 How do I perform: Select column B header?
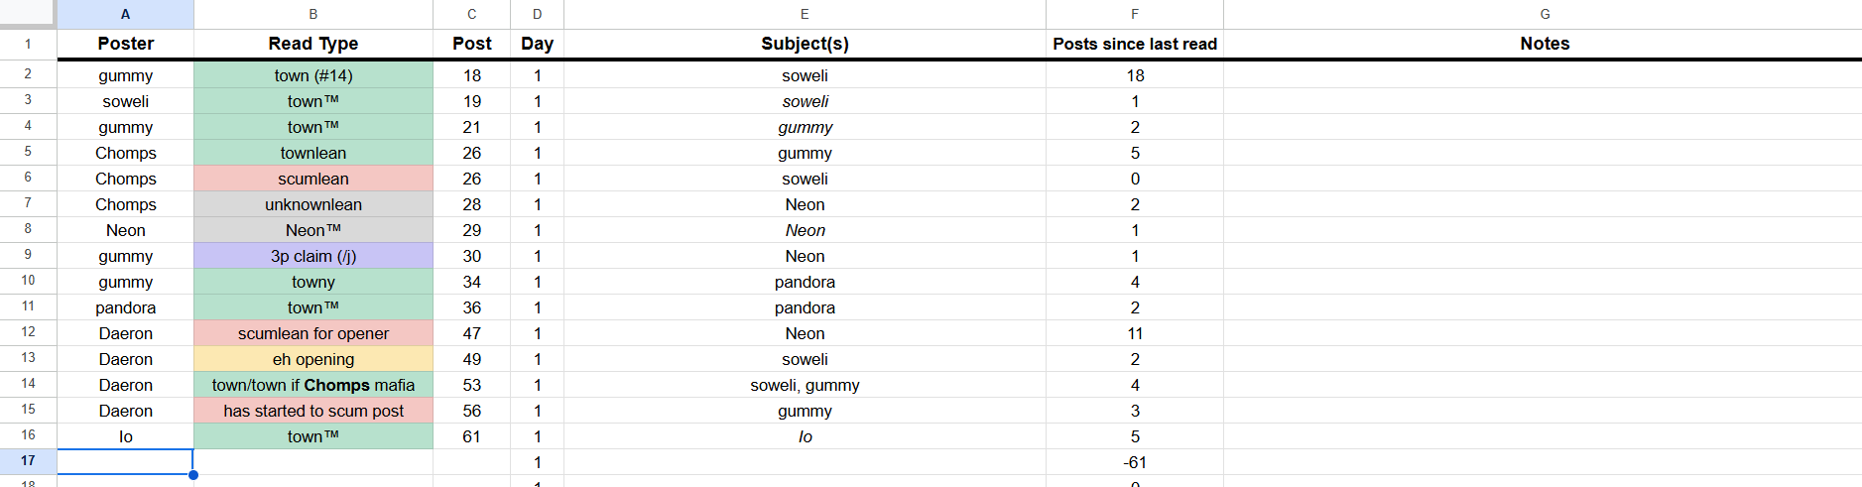tap(313, 14)
